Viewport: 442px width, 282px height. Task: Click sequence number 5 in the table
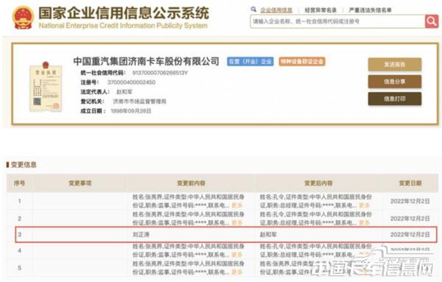point(19,268)
